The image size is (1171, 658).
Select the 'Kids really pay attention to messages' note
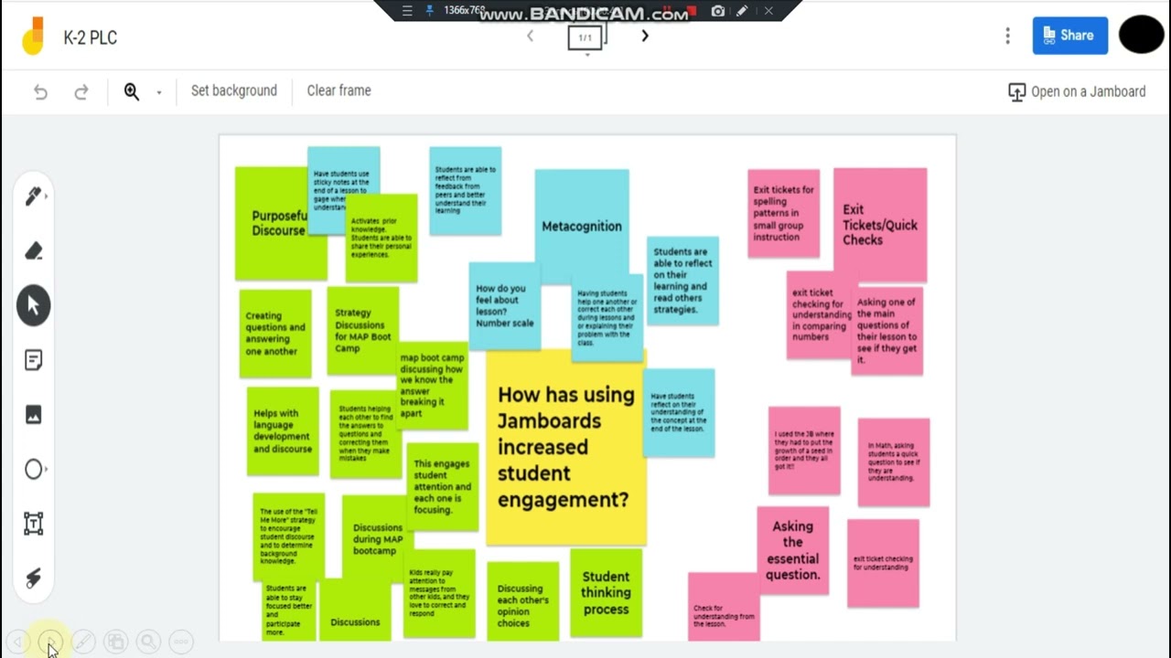439,593
